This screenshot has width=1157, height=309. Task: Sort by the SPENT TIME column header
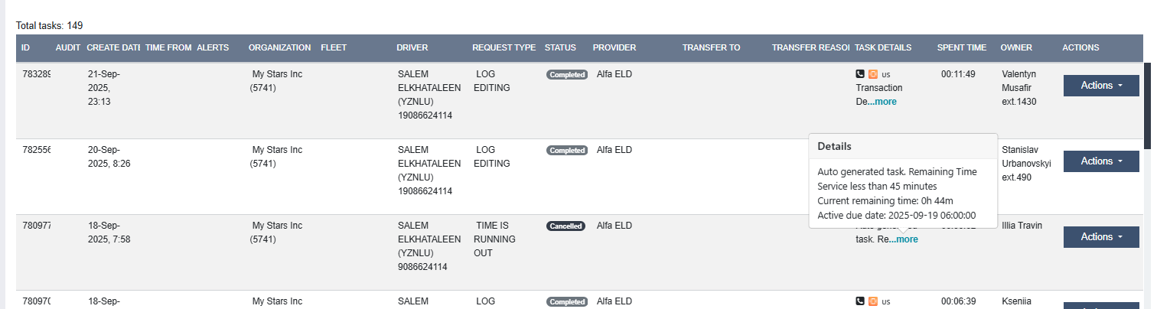pyautogui.click(x=962, y=47)
